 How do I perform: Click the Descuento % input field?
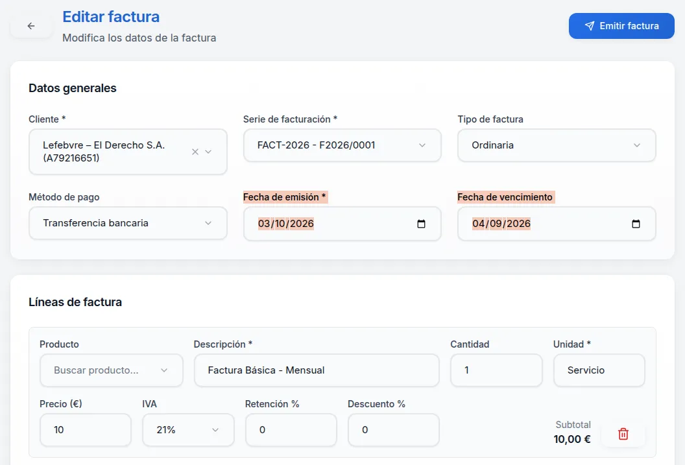pyautogui.click(x=393, y=430)
